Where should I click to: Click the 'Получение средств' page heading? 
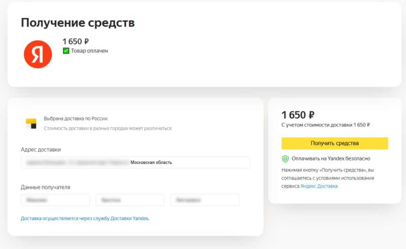(x=78, y=23)
